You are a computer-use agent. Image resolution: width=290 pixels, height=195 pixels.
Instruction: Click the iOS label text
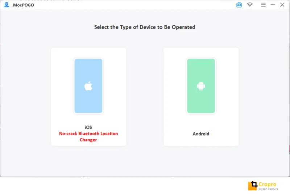click(88, 127)
